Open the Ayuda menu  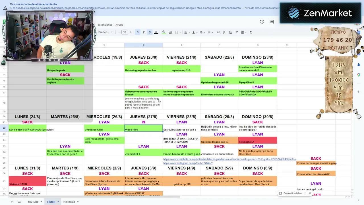coord(119,25)
